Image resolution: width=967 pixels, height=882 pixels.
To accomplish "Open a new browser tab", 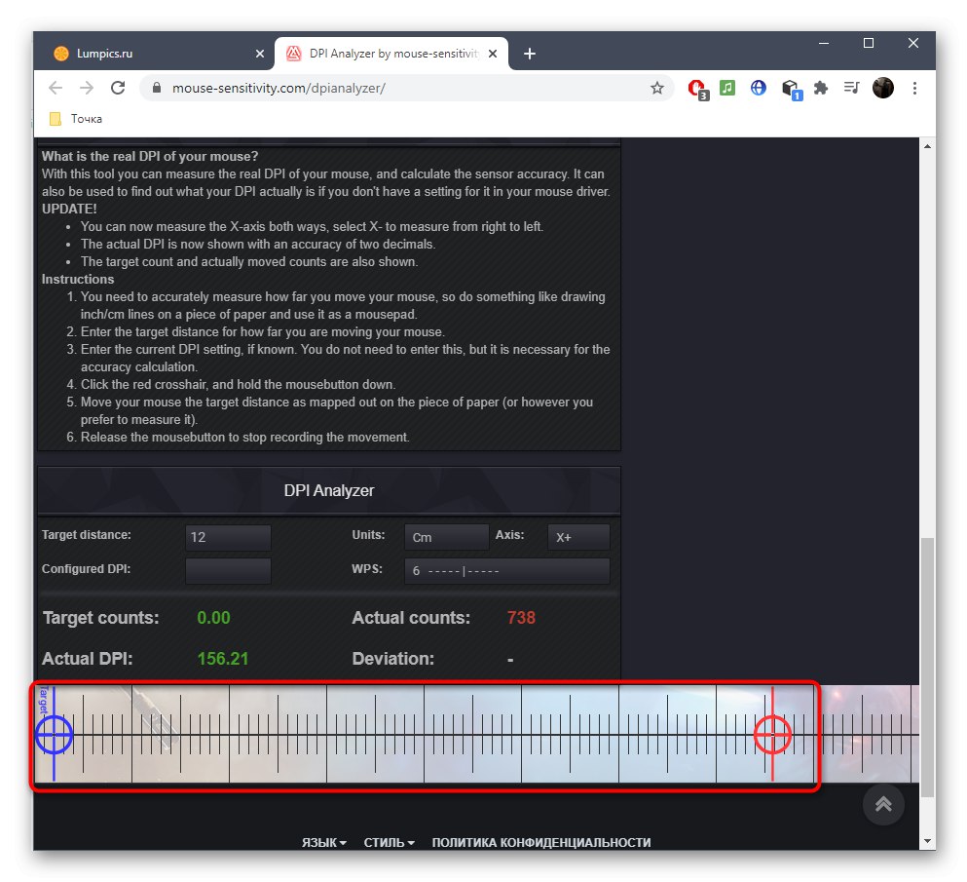I will 529,54.
